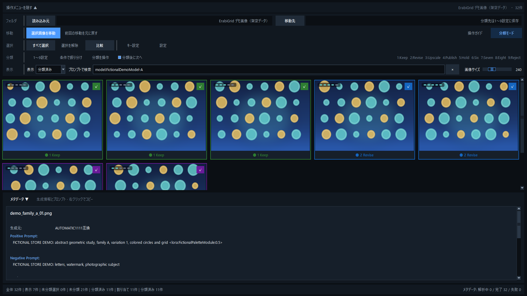Open キー設定 key settings

(133, 45)
